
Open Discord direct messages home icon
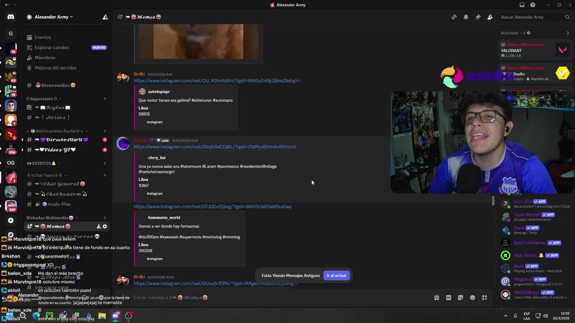[x=11, y=17]
